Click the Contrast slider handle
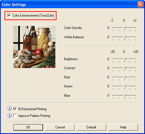Screen dimensions: 145x134 pyautogui.click(x=125, y=68)
